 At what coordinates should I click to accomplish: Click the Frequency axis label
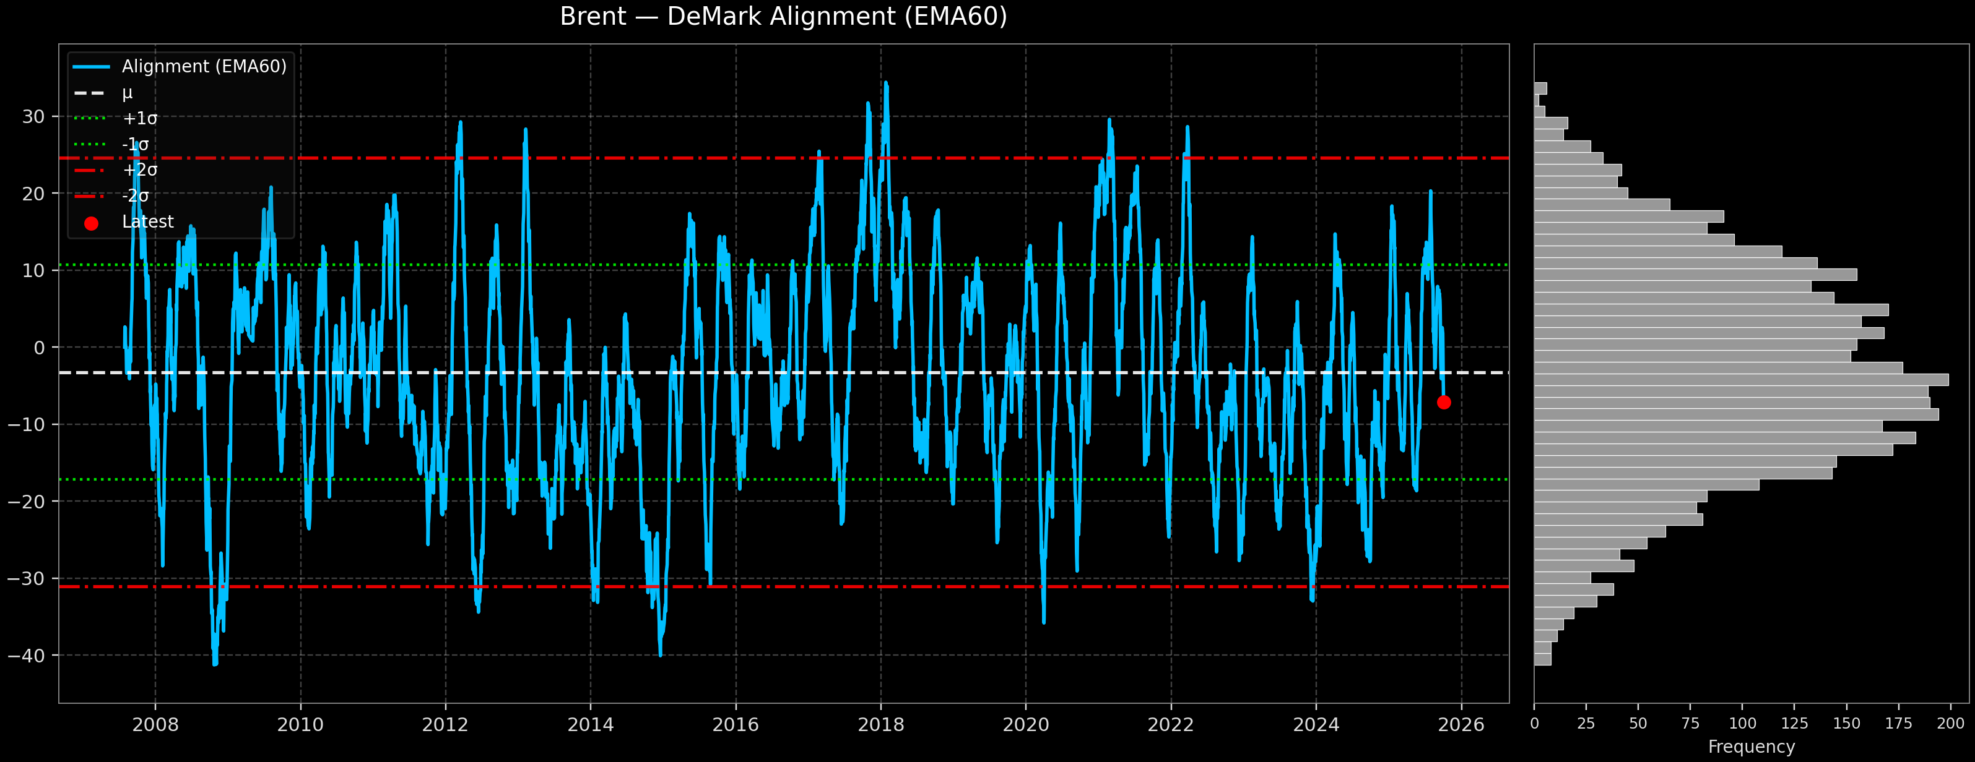click(1751, 747)
